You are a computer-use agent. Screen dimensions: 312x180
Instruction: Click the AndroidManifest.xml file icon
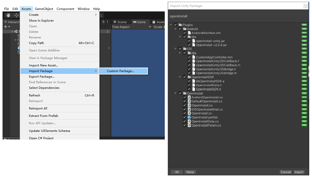189,33
